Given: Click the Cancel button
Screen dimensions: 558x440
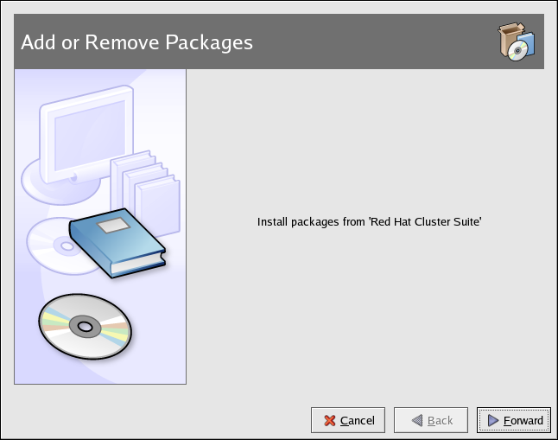Looking at the screenshot, I should 348,420.
